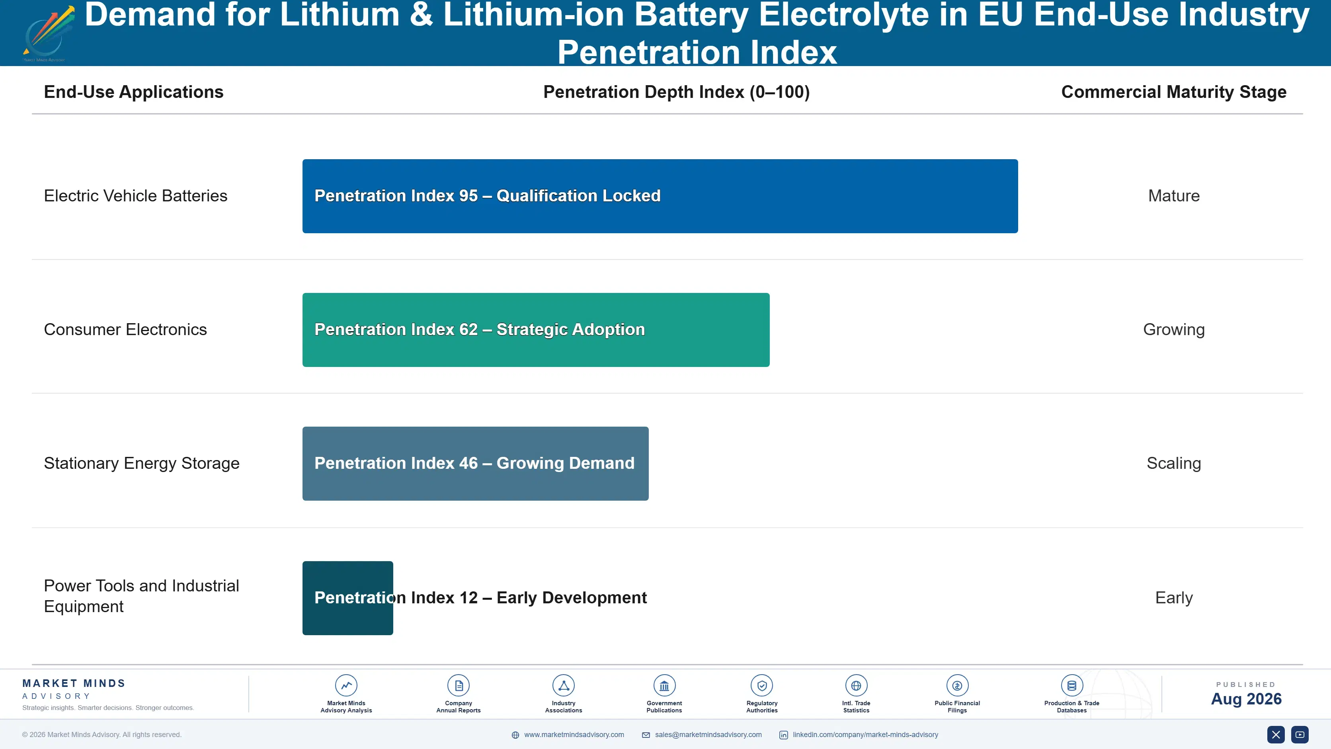
Task: Click sales@marketmindsadvisory.com email link
Action: tap(708, 735)
